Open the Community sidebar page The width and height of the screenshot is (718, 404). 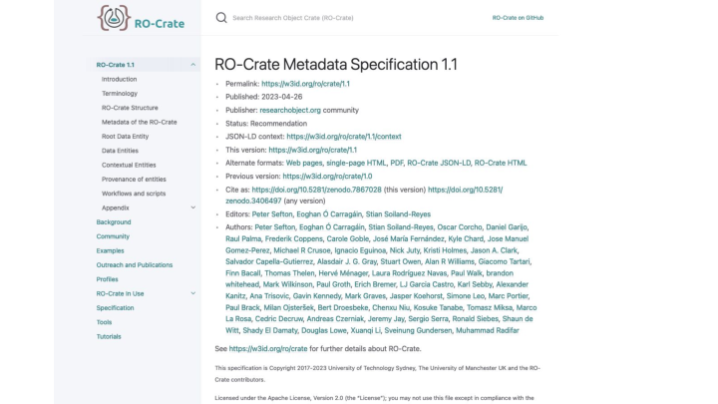tap(113, 236)
